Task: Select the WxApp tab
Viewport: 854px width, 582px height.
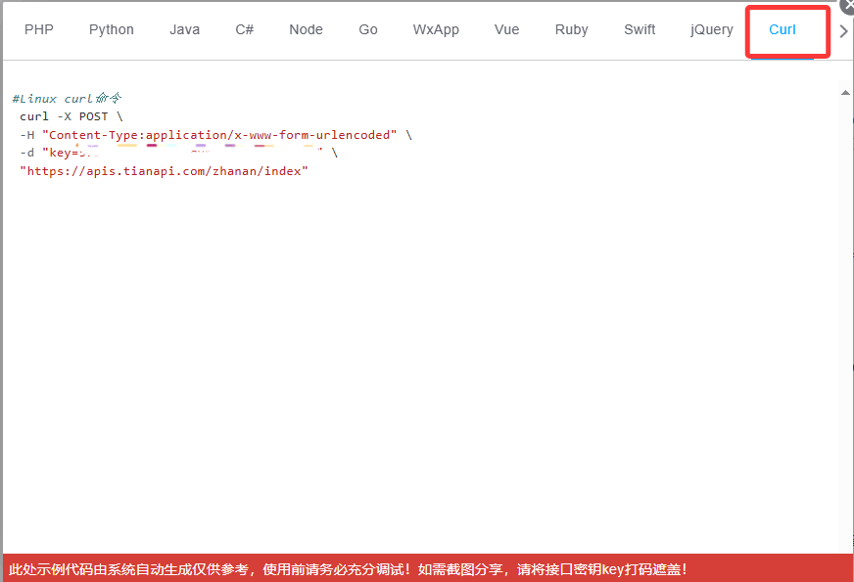Action: click(x=436, y=29)
